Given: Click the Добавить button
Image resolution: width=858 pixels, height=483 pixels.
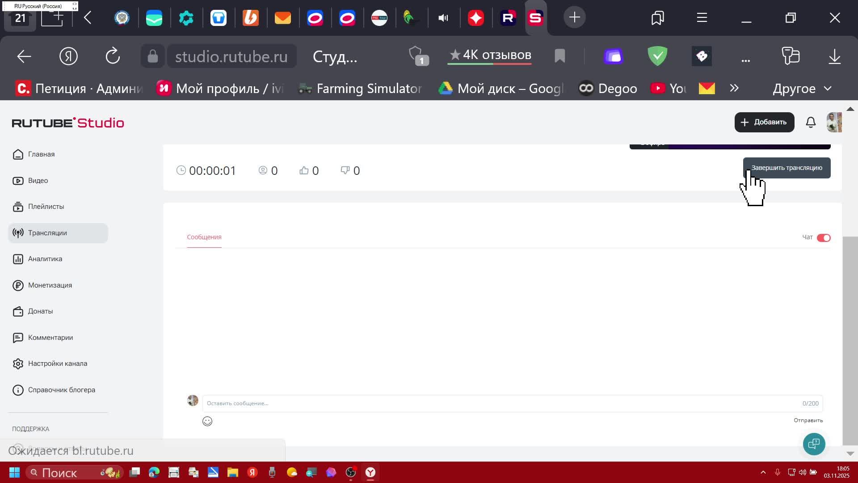Looking at the screenshot, I should click(764, 122).
